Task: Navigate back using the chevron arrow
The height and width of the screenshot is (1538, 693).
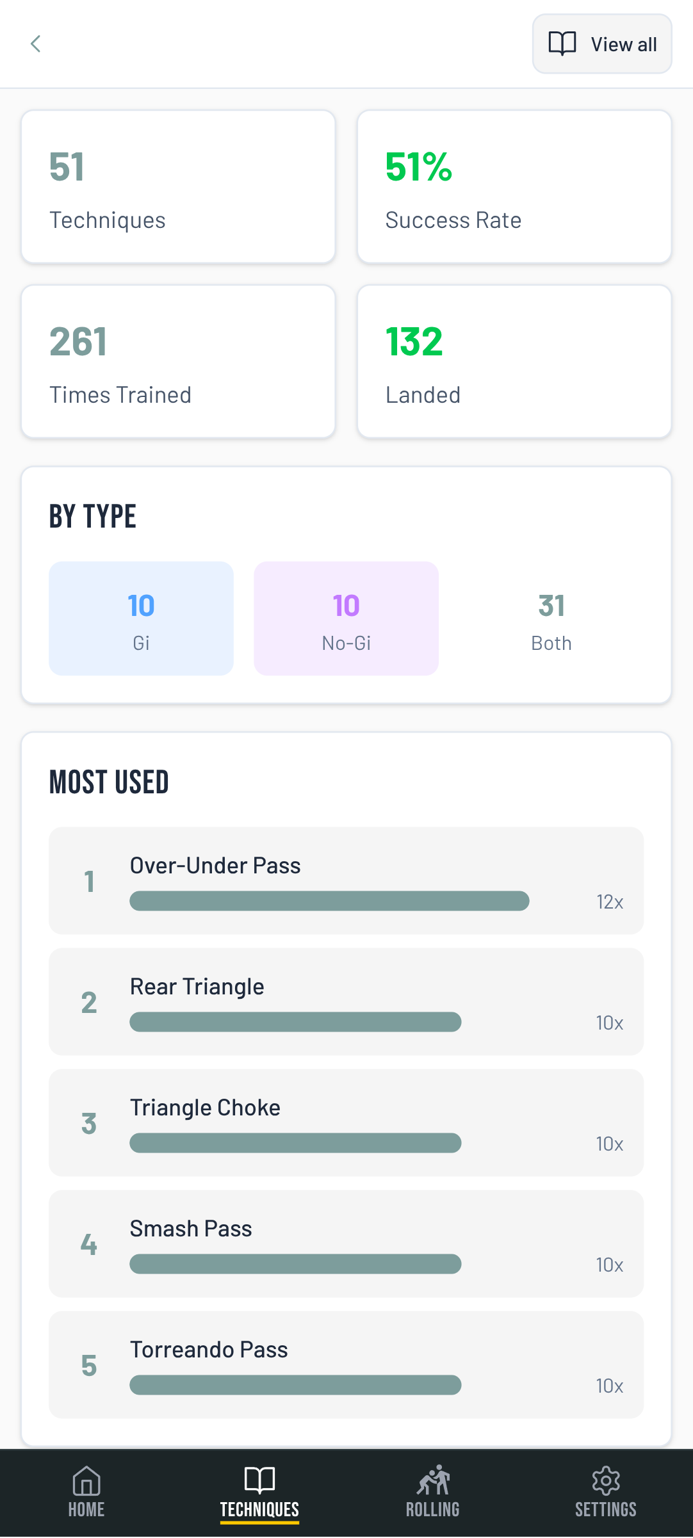Action: 35,44
